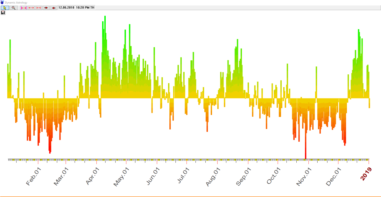Click the expand time range double-arrow icon
This screenshot has height=197, width=381.
click(31, 8)
